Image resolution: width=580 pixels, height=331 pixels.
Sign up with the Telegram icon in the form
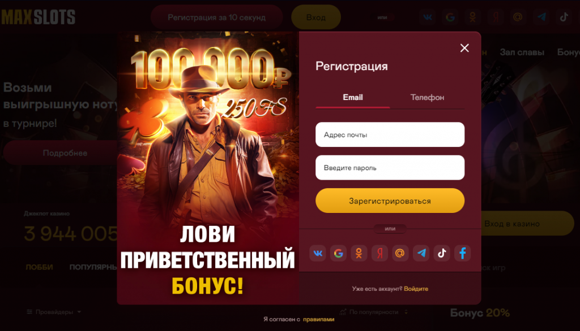tap(421, 253)
